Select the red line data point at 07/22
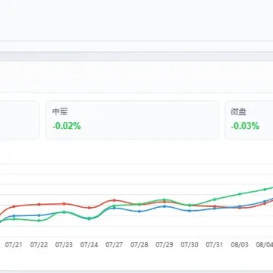 39,204
